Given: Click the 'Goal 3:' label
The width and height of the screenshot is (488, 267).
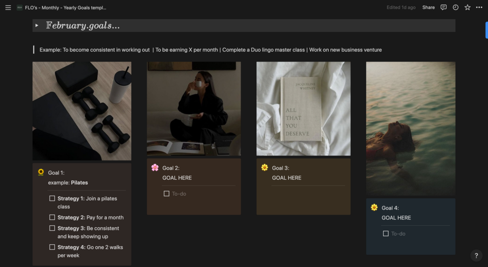Looking at the screenshot, I should tap(280, 168).
